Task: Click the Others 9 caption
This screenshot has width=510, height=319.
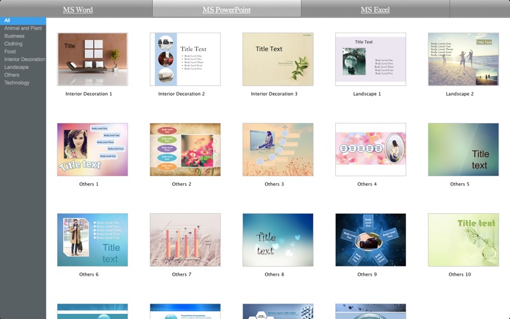Action: coord(367,274)
